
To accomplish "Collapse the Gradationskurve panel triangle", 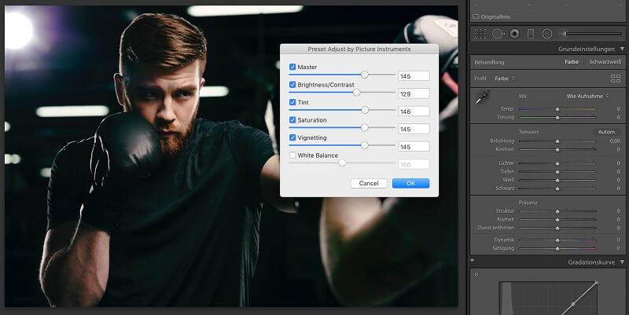I will 622,262.
